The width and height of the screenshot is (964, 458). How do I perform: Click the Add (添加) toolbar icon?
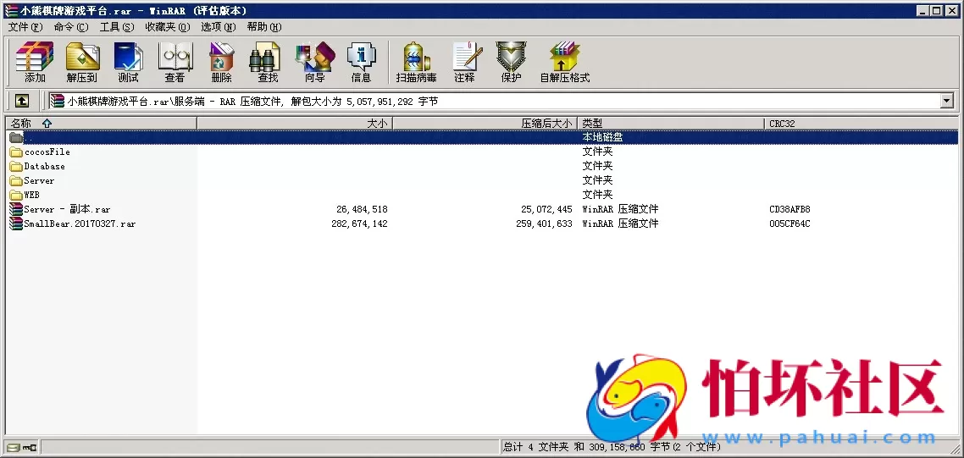pyautogui.click(x=35, y=62)
